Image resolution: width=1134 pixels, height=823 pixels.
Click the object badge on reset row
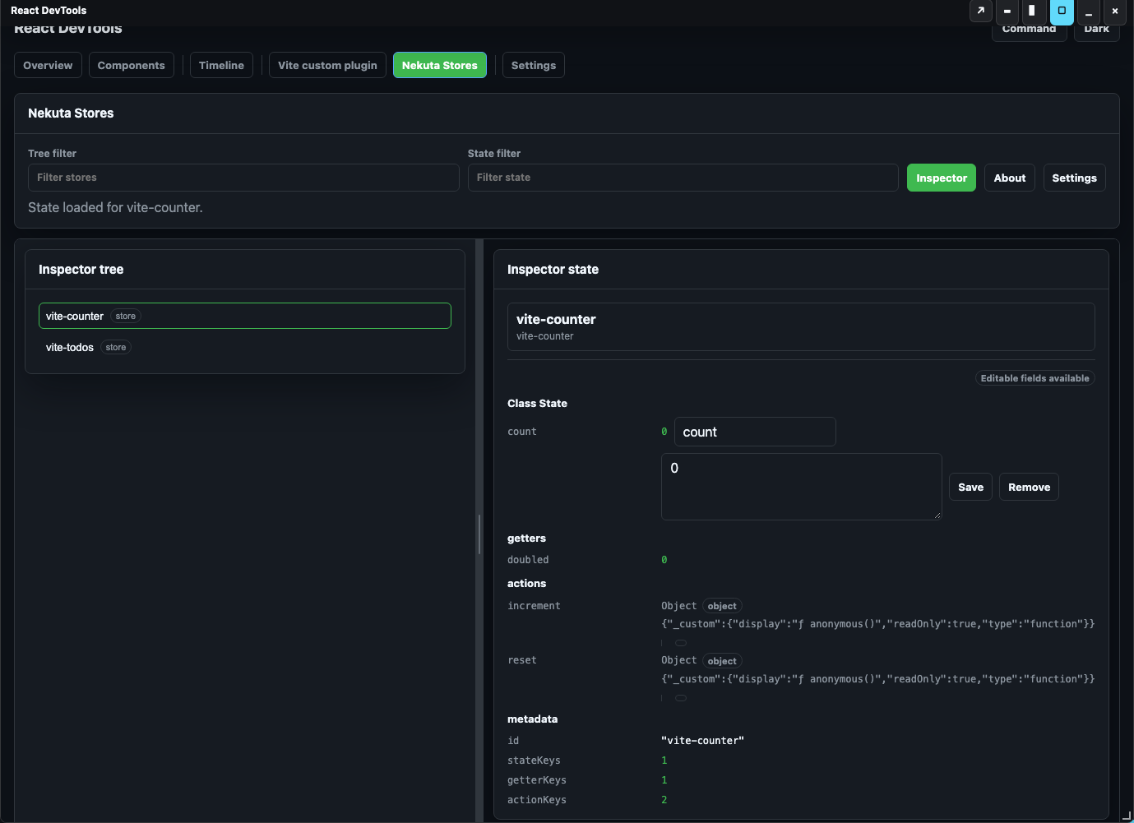click(722, 661)
